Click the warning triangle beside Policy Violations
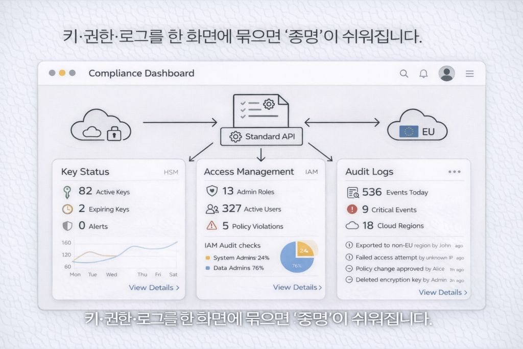 click(x=212, y=226)
